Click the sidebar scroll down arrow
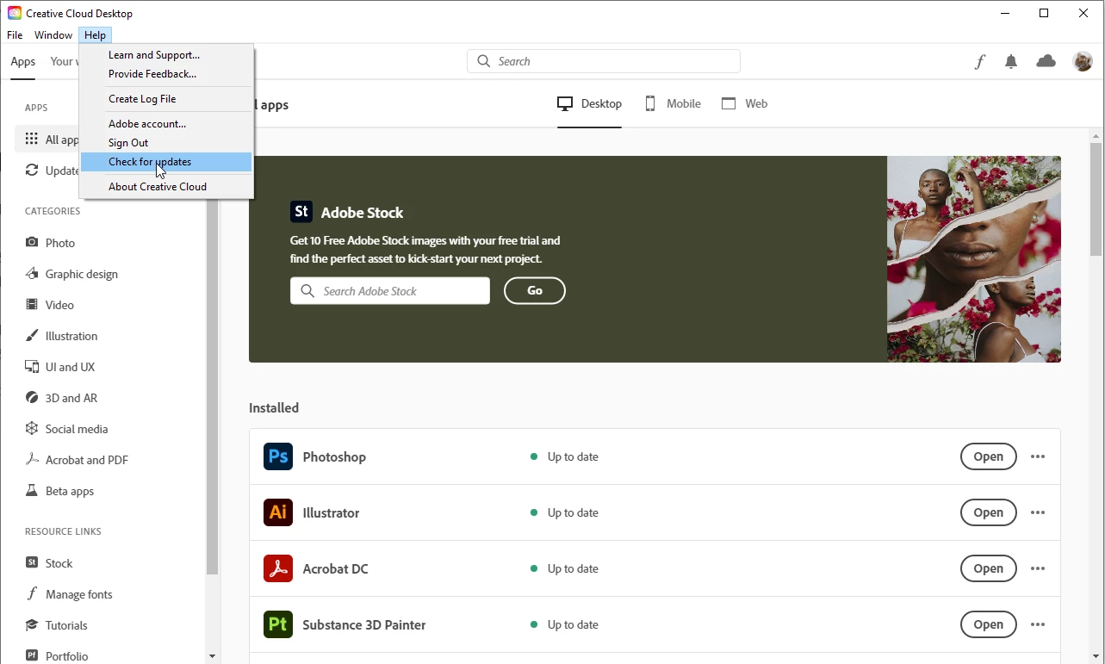The width and height of the screenshot is (1105, 664). 213,657
